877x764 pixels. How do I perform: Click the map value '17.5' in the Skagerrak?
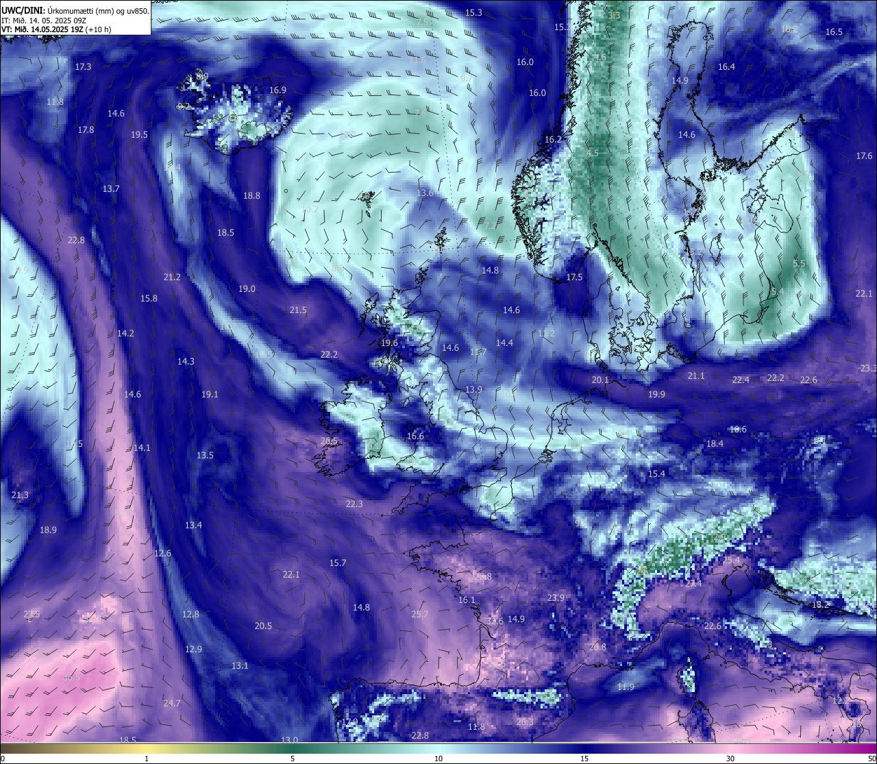574,277
